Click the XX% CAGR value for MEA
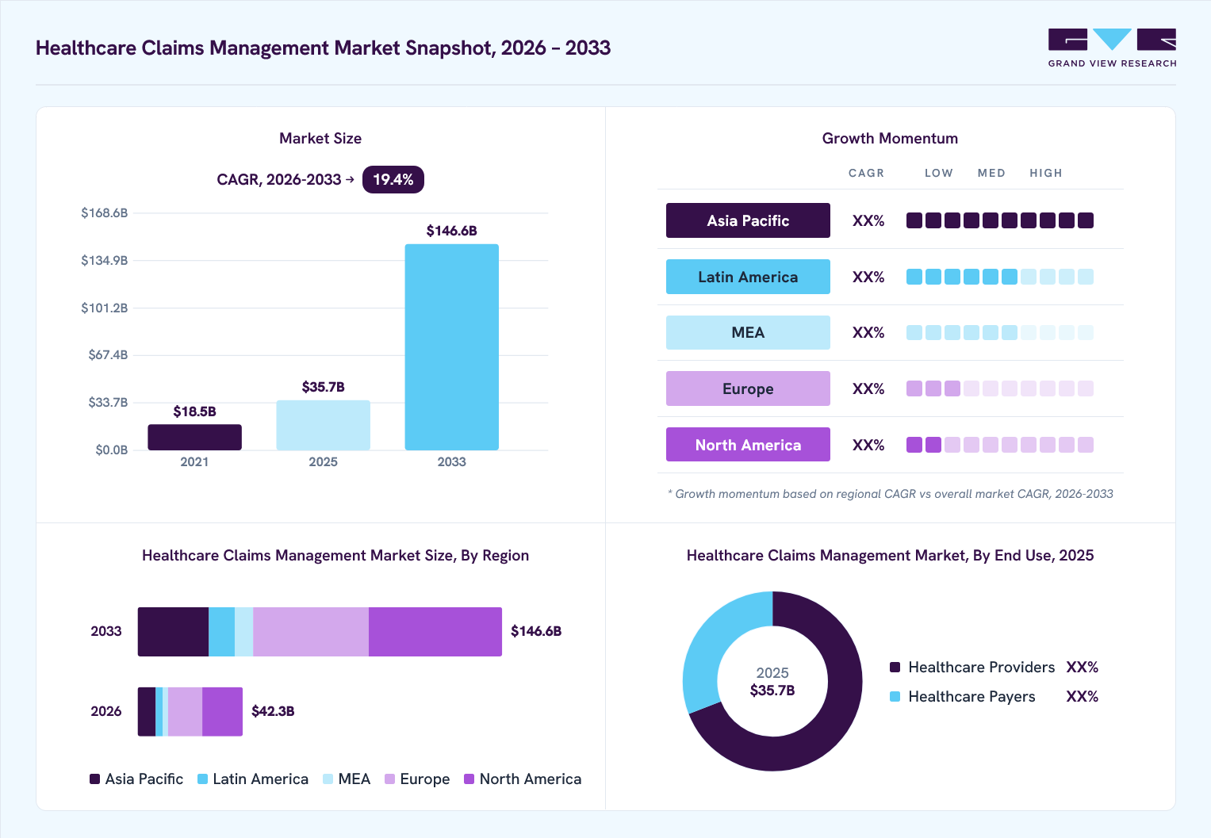This screenshot has width=1211, height=838. (x=868, y=333)
